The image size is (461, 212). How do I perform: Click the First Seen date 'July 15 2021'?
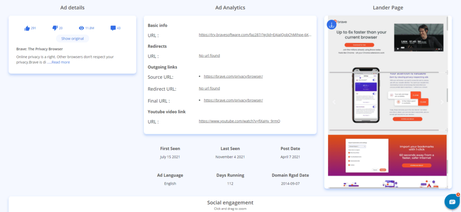click(x=170, y=157)
